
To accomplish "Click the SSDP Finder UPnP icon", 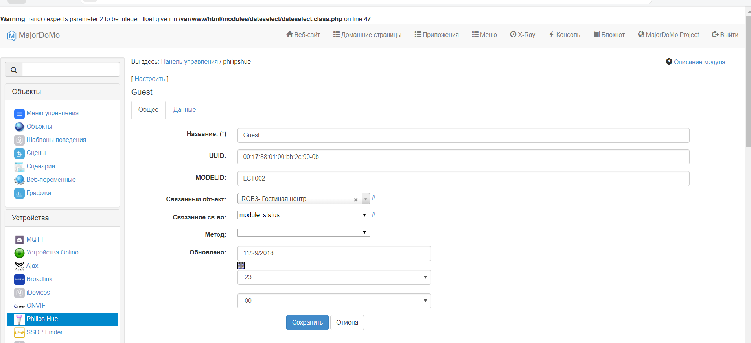I will [x=19, y=333].
